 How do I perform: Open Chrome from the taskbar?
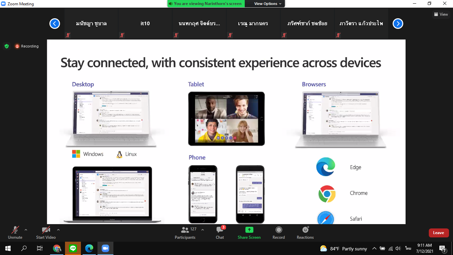(57, 248)
